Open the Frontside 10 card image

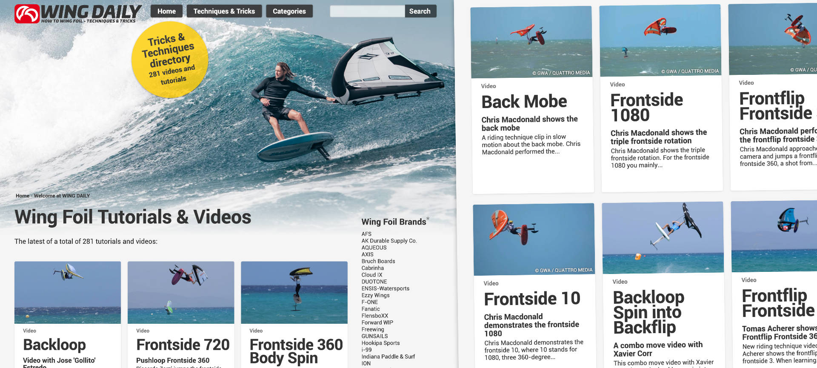pyautogui.click(x=534, y=240)
